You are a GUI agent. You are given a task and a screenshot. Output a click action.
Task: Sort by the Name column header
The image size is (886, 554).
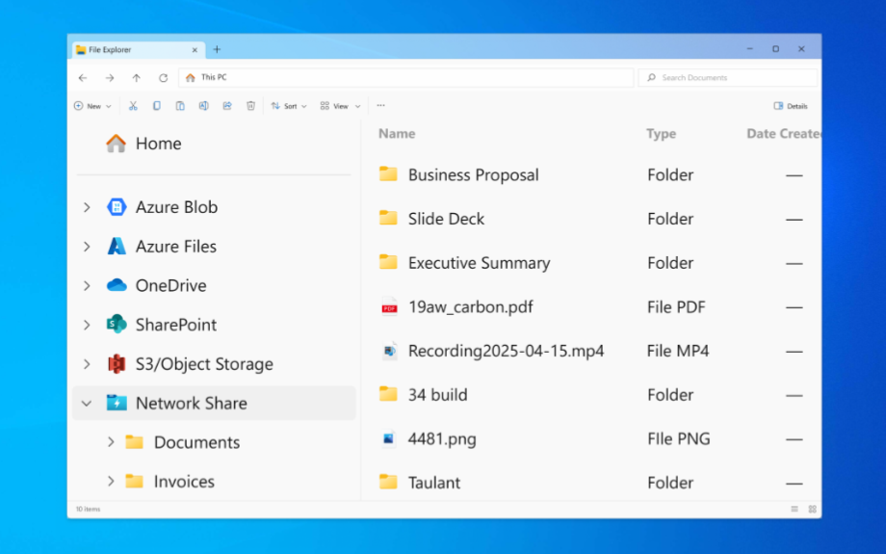click(x=397, y=134)
